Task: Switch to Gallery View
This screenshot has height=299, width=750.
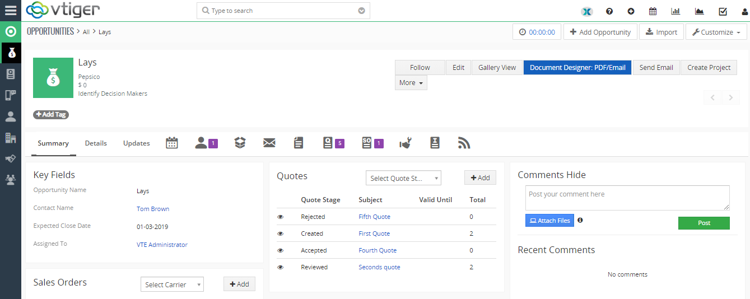Action: point(497,67)
